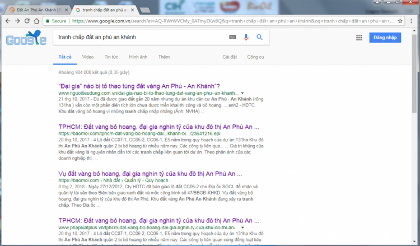Close the 'Đất An Phú An Khánh' tab
Image resolution: width=420 pixels, height=246 pixels.
point(67,10)
